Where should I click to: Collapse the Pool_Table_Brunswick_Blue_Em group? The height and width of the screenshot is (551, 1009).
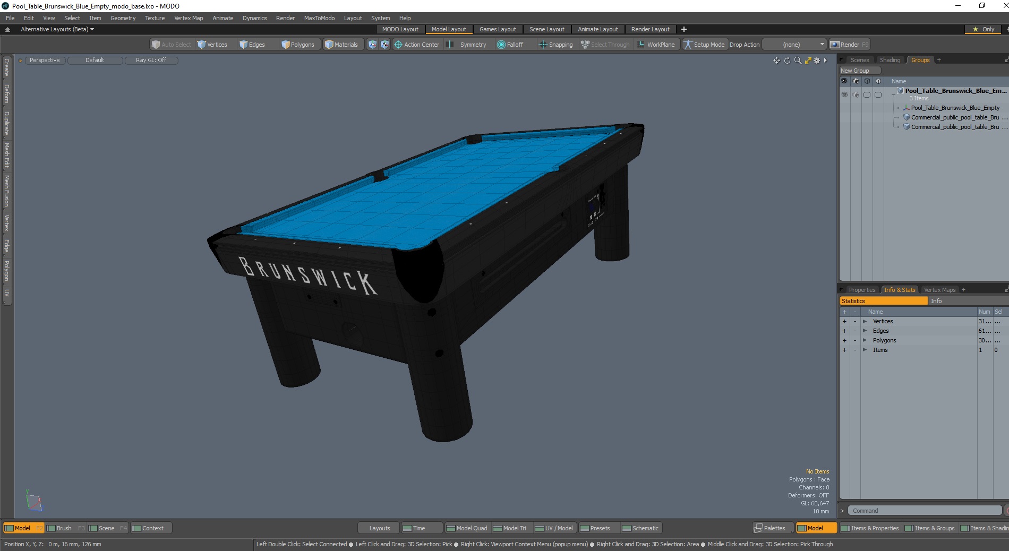[893, 94]
